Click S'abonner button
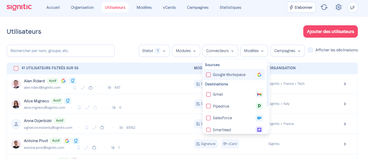This screenshot has height=159, width=368. 301,7
